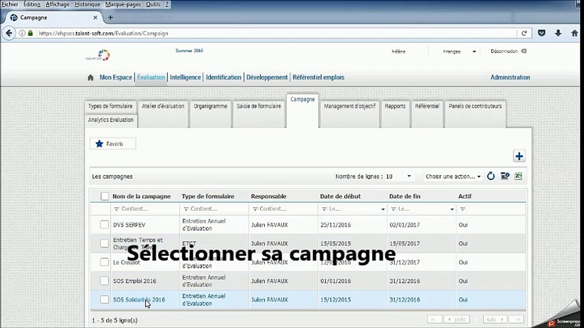This screenshot has height=328, width=584.
Task: Go to Développement section
Action: pos(267,77)
